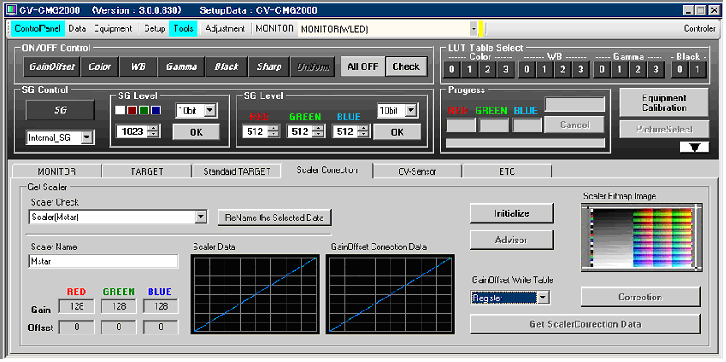Select WB LUT table 1
This screenshot has width=726, height=362.
pos(544,70)
